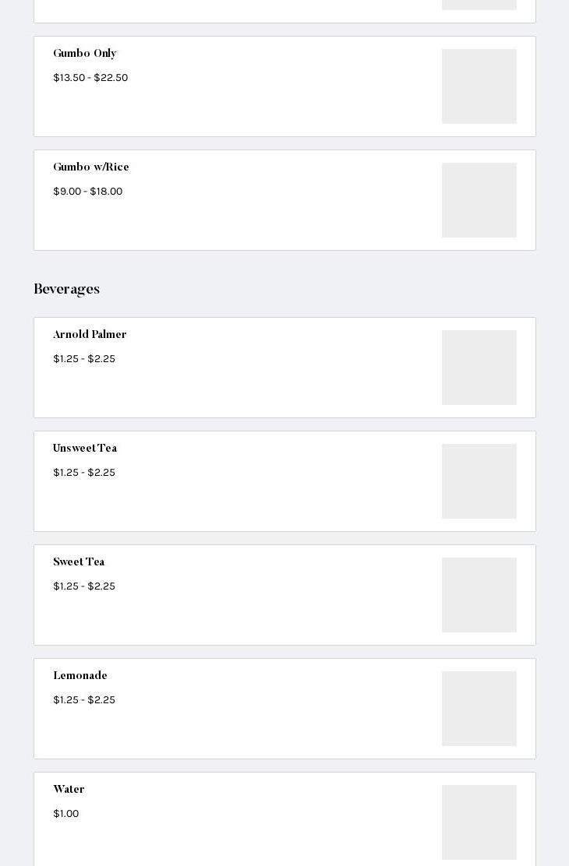This screenshot has height=866, width=569.
Task: Click the $13.50 - $22.50 price range
Action: (90, 78)
